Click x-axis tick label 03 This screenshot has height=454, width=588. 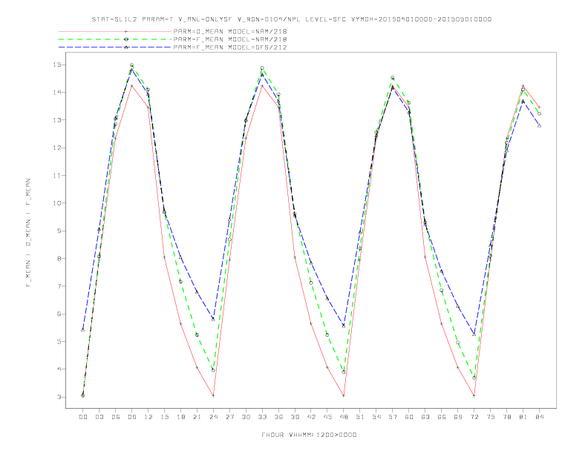(x=99, y=417)
